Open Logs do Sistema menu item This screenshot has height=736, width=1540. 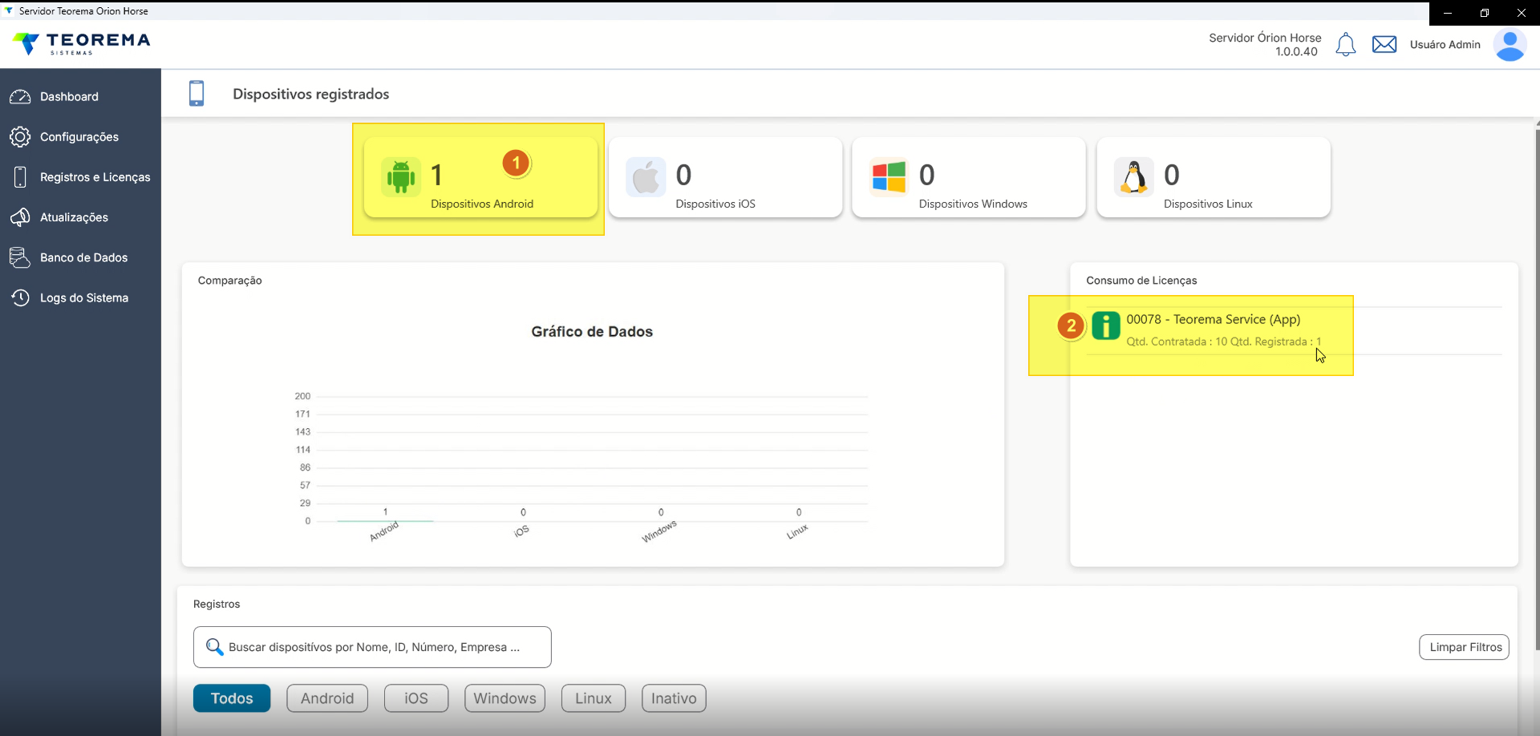point(80,297)
